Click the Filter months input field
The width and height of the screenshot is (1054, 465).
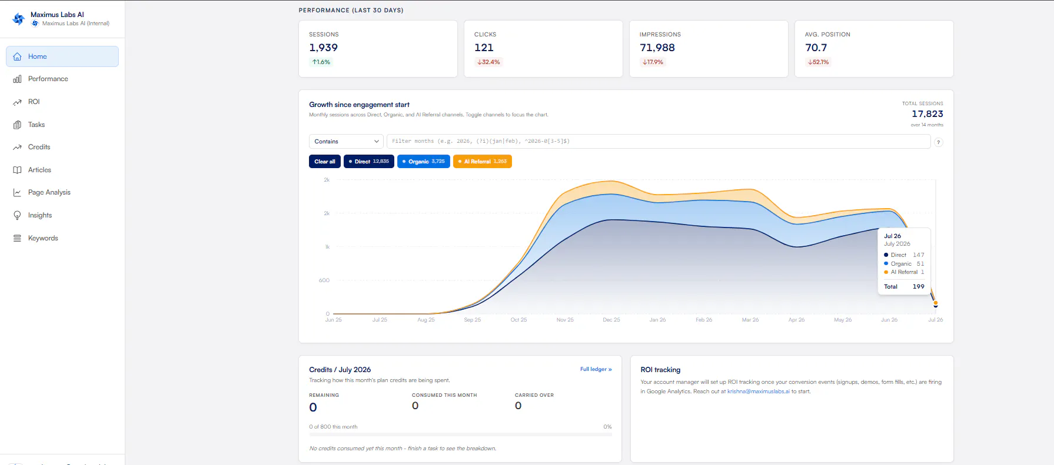tap(659, 141)
